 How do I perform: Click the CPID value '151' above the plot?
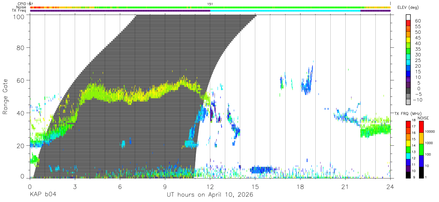[x=210, y=4]
